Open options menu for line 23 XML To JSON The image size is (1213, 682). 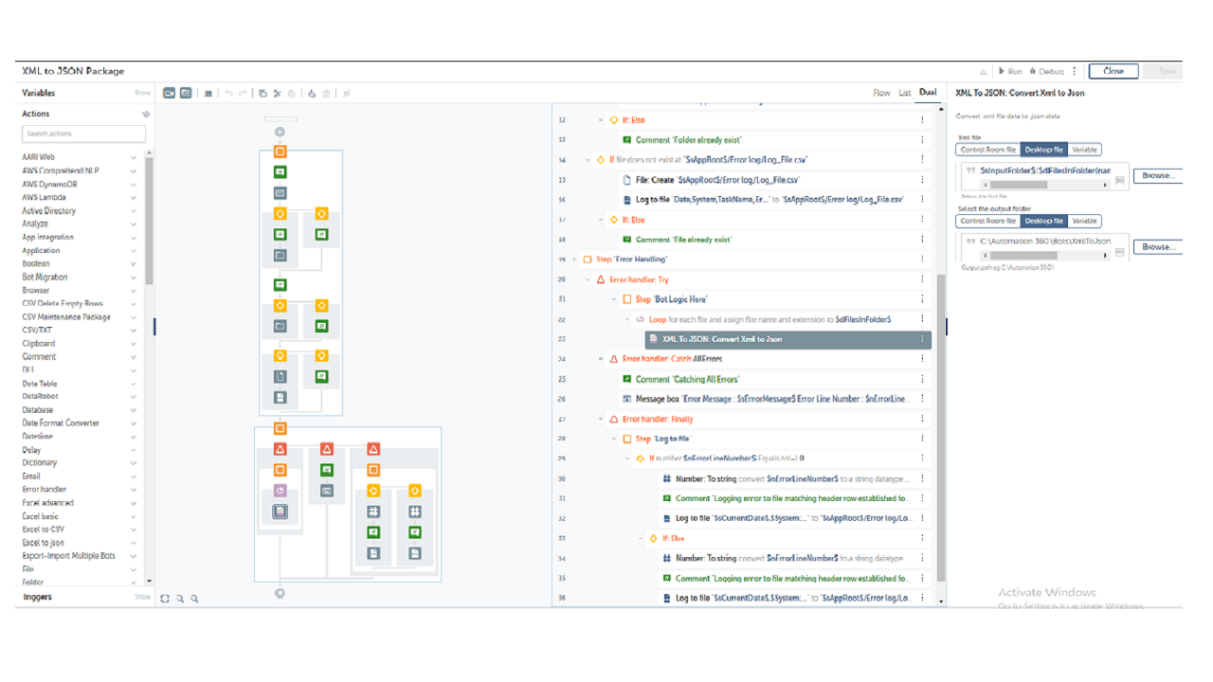click(922, 339)
